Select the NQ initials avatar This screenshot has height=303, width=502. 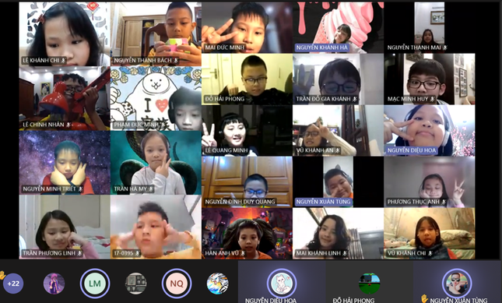point(177,284)
